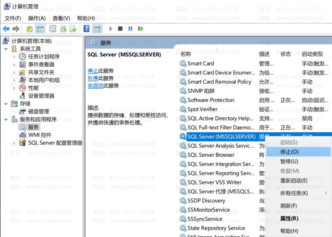Select the Spot Verifier service row
The image size is (332, 237).
[255, 109]
